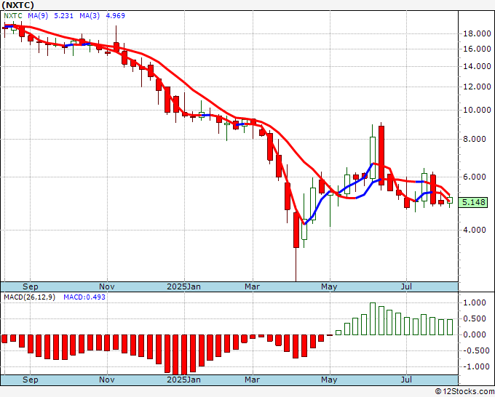Click the 4.969 MA(3) value
495x397 pixels.
(x=115, y=16)
